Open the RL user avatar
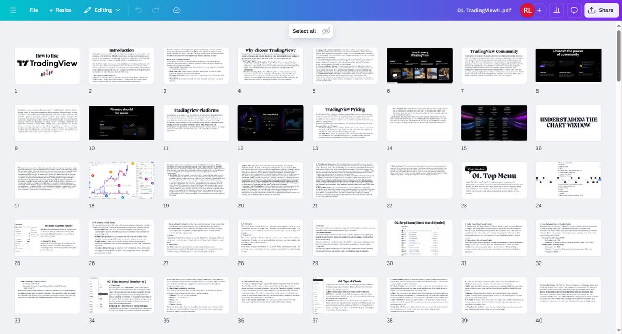Image resolution: width=622 pixels, height=334 pixels. tap(526, 10)
